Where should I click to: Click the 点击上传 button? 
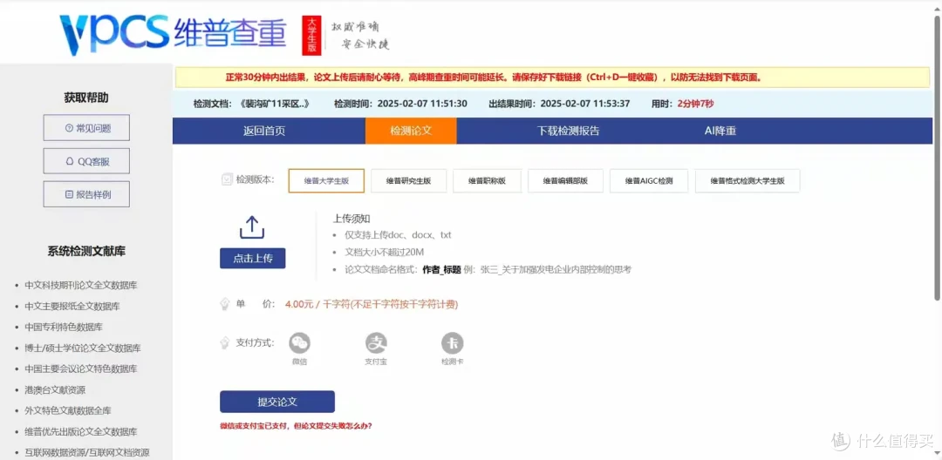click(x=252, y=258)
